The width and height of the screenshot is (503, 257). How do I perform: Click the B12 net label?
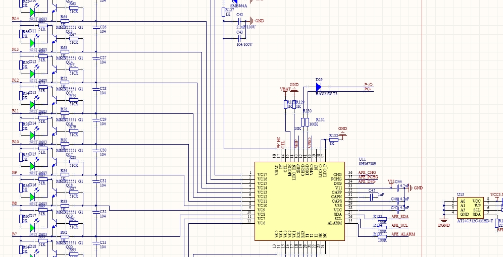[x=15, y=80]
